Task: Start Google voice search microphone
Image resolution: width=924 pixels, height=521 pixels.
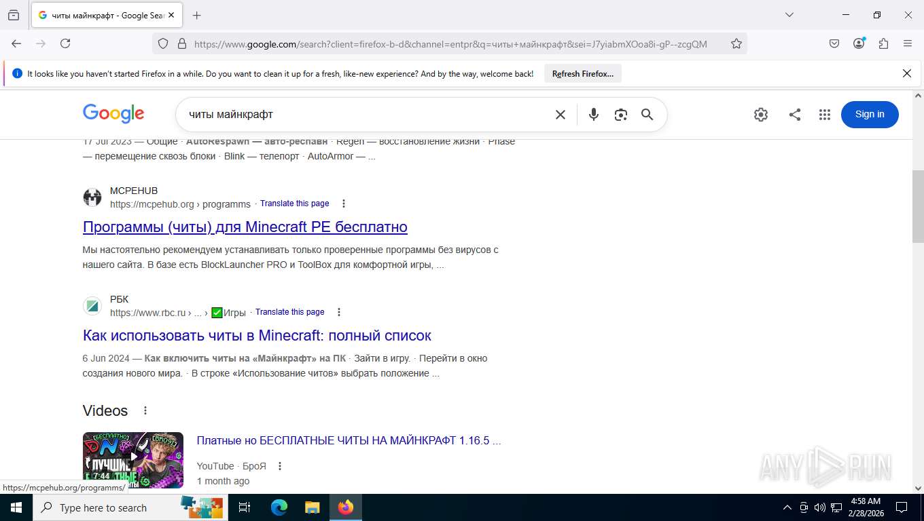Action: (594, 115)
